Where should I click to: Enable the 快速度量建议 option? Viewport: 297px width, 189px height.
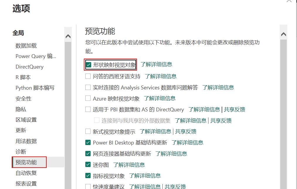coord(88,186)
